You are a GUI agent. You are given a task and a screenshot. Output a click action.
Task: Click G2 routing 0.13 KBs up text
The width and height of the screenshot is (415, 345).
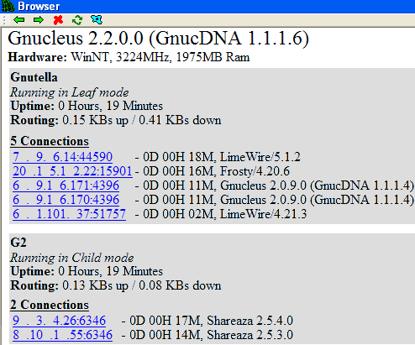[116, 285]
